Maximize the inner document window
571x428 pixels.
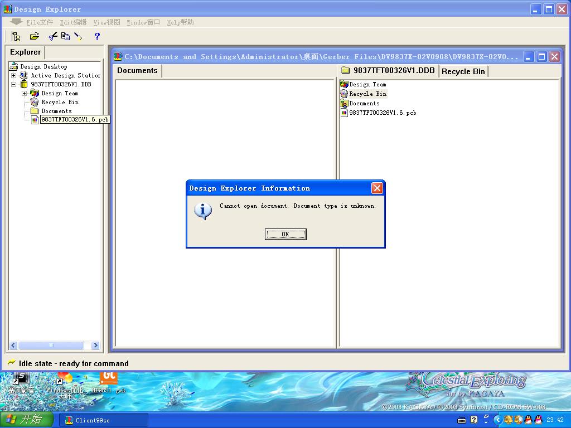tap(541, 56)
